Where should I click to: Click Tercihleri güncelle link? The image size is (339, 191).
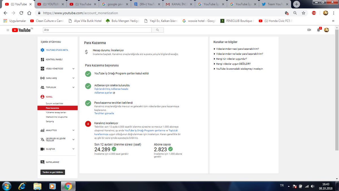pos(104,113)
